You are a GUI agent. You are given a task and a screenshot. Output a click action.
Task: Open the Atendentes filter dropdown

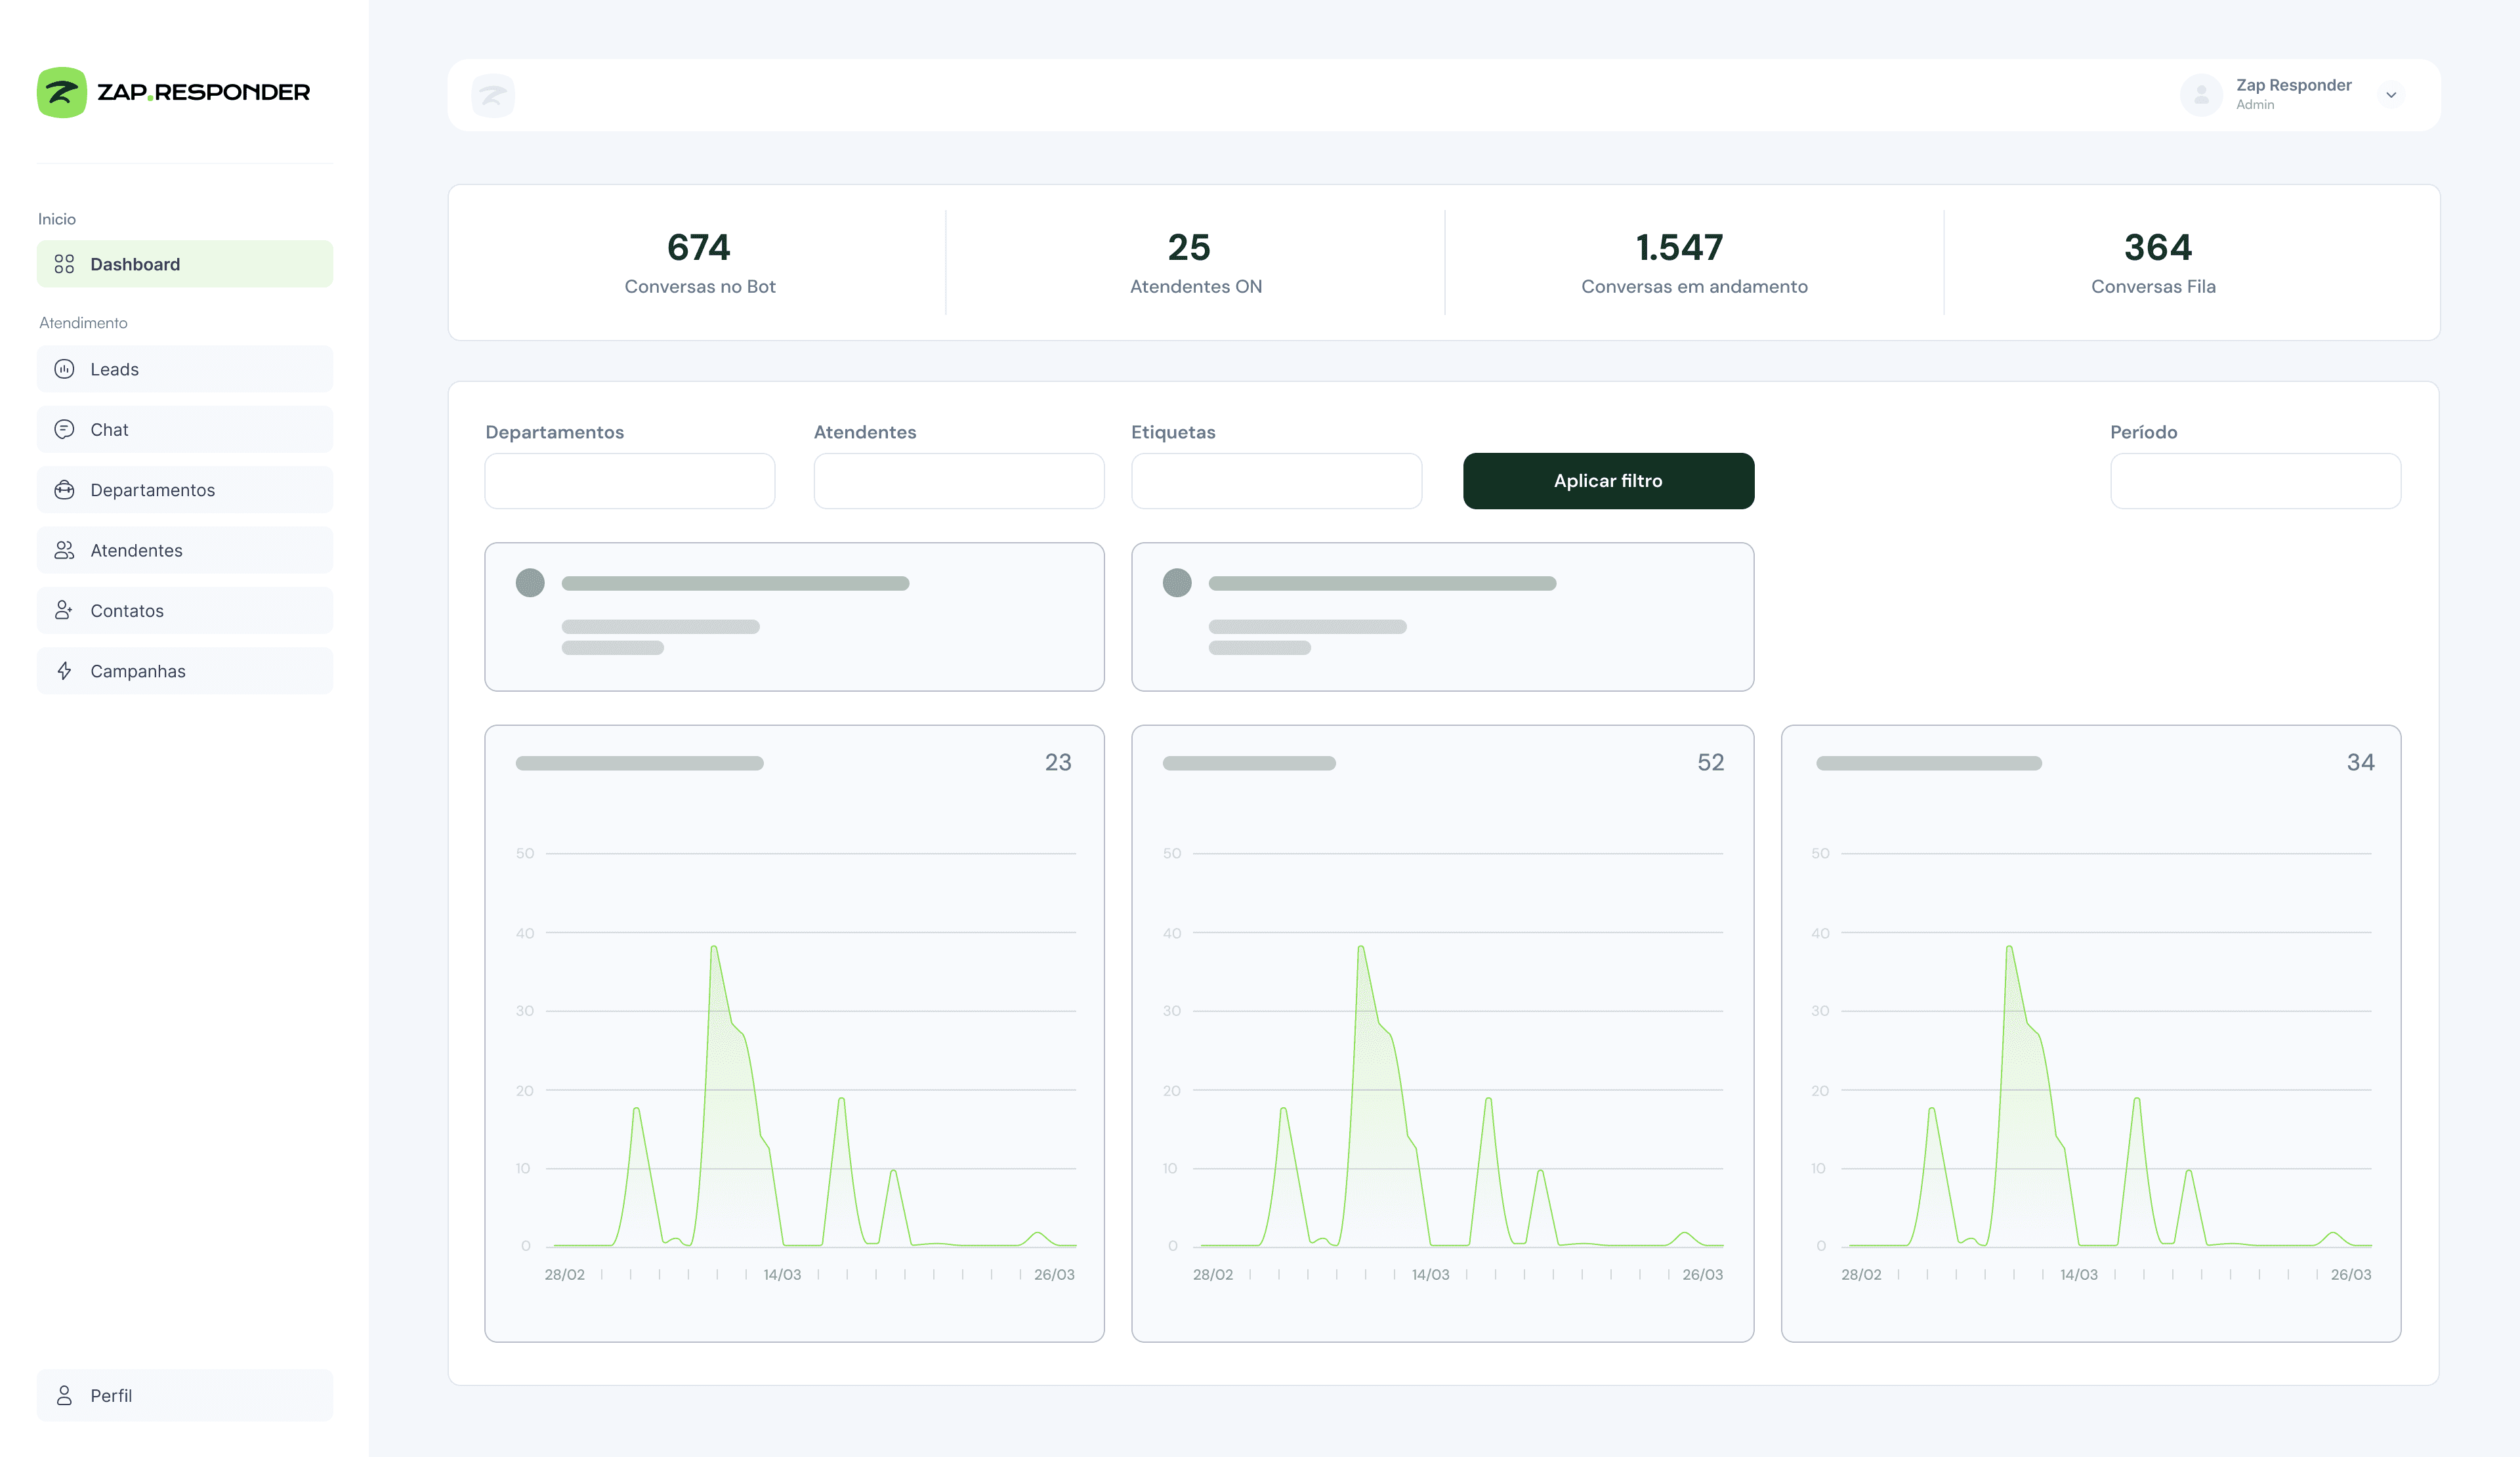coord(958,481)
